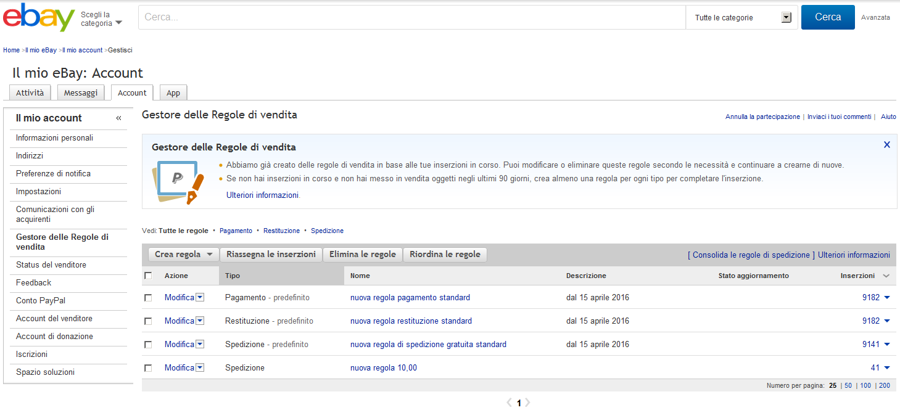Switch to the Messaggi tab
Image resolution: width=900 pixels, height=418 pixels.
pos(81,93)
